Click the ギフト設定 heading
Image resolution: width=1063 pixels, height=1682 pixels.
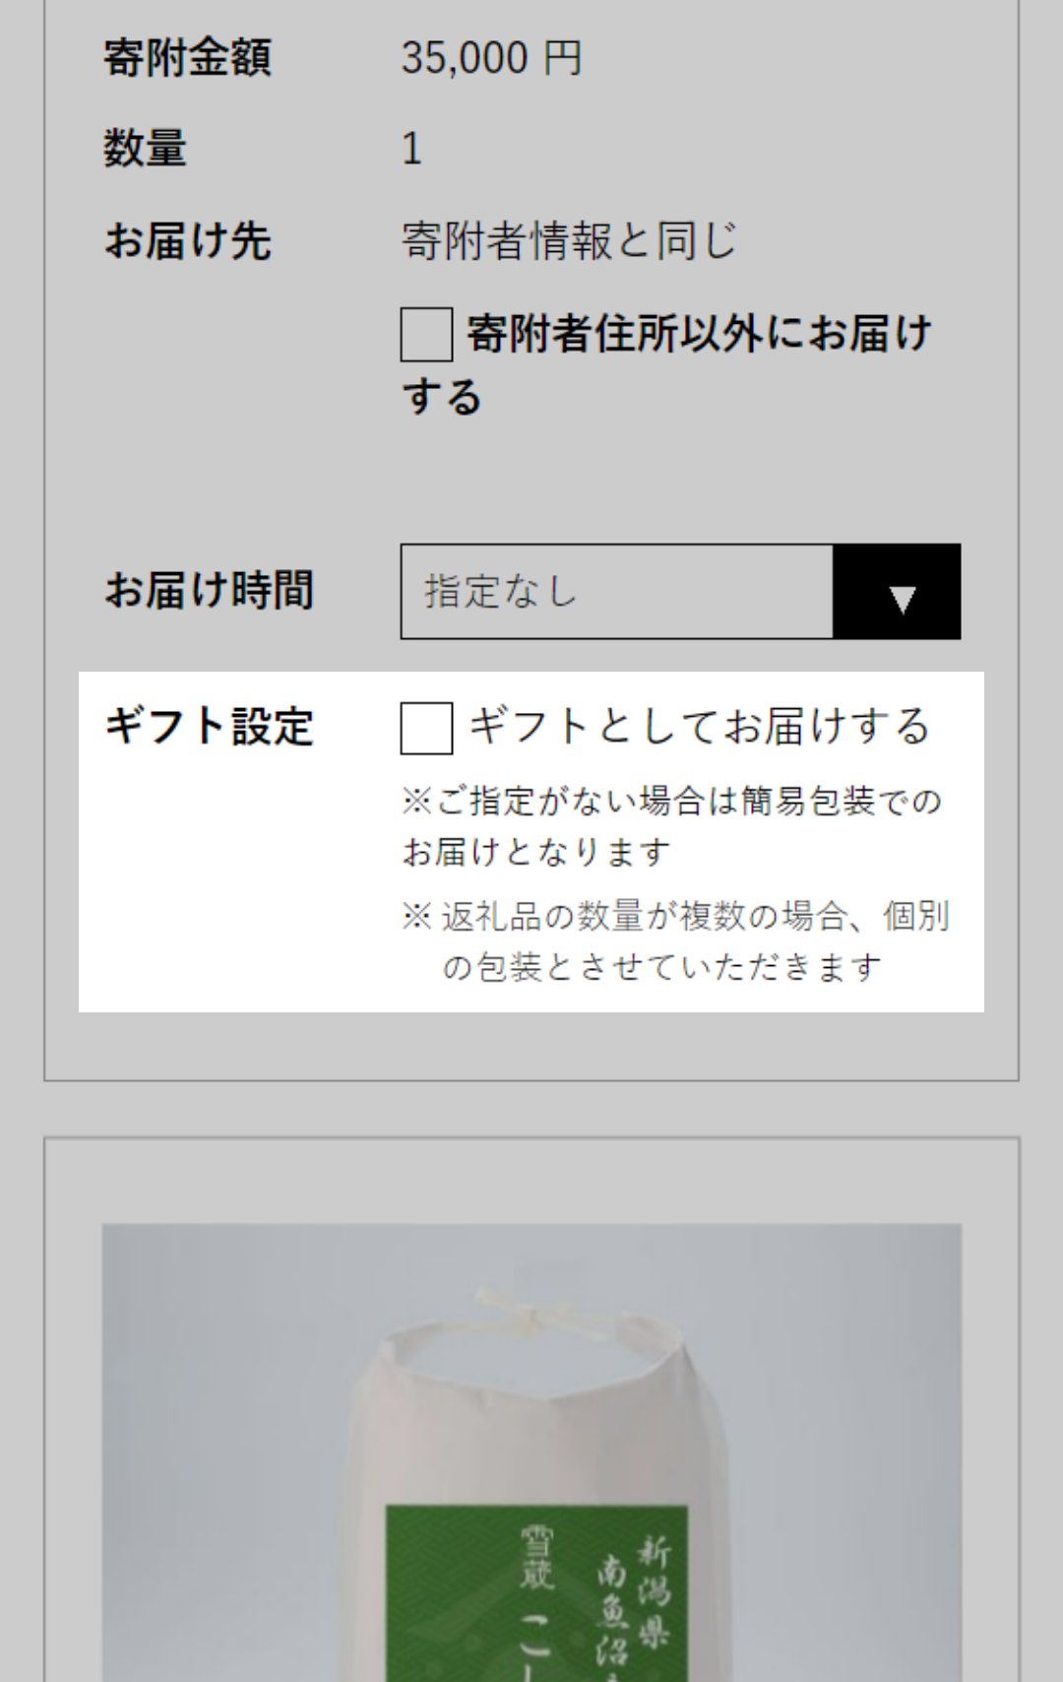click(209, 727)
